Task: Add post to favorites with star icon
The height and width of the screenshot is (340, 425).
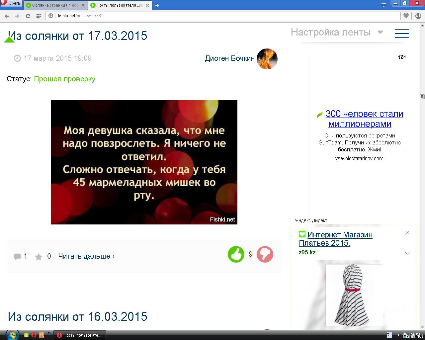Action: click(x=39, y=257)
